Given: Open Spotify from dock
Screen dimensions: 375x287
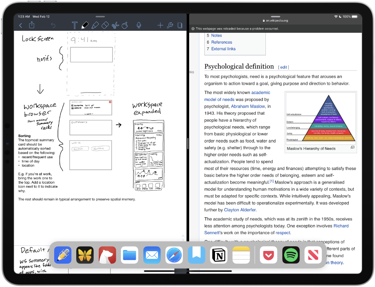Looking at the screenshot, I should [x=291, y=255].
